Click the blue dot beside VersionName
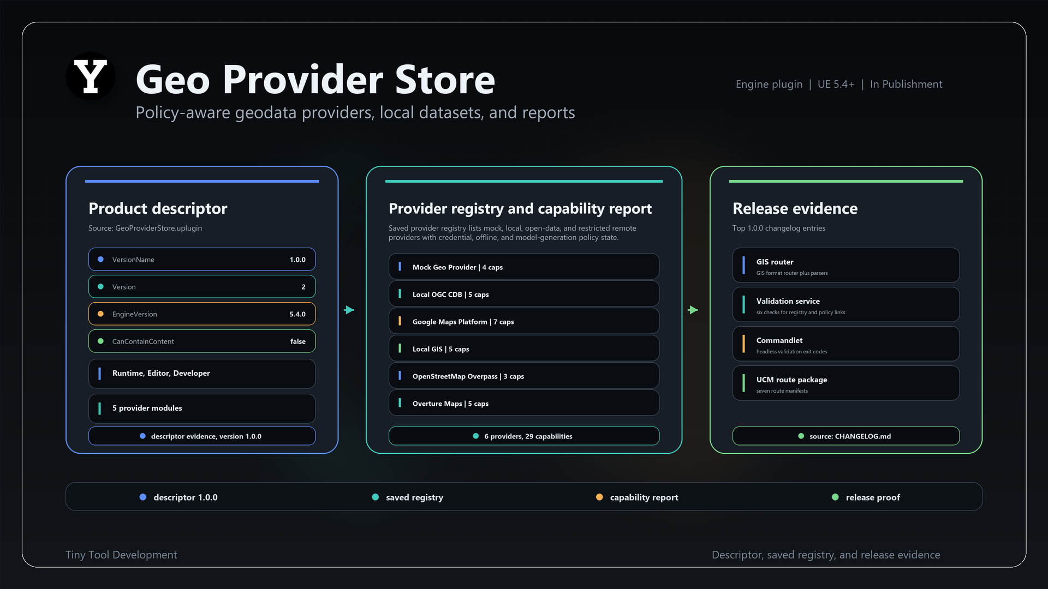Screen dimensions: 1048x589 100,260
